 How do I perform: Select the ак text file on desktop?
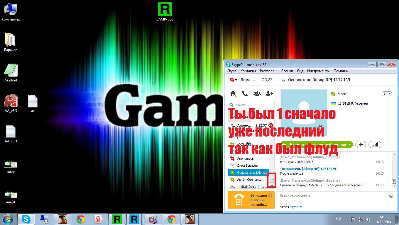pos(33,103)
